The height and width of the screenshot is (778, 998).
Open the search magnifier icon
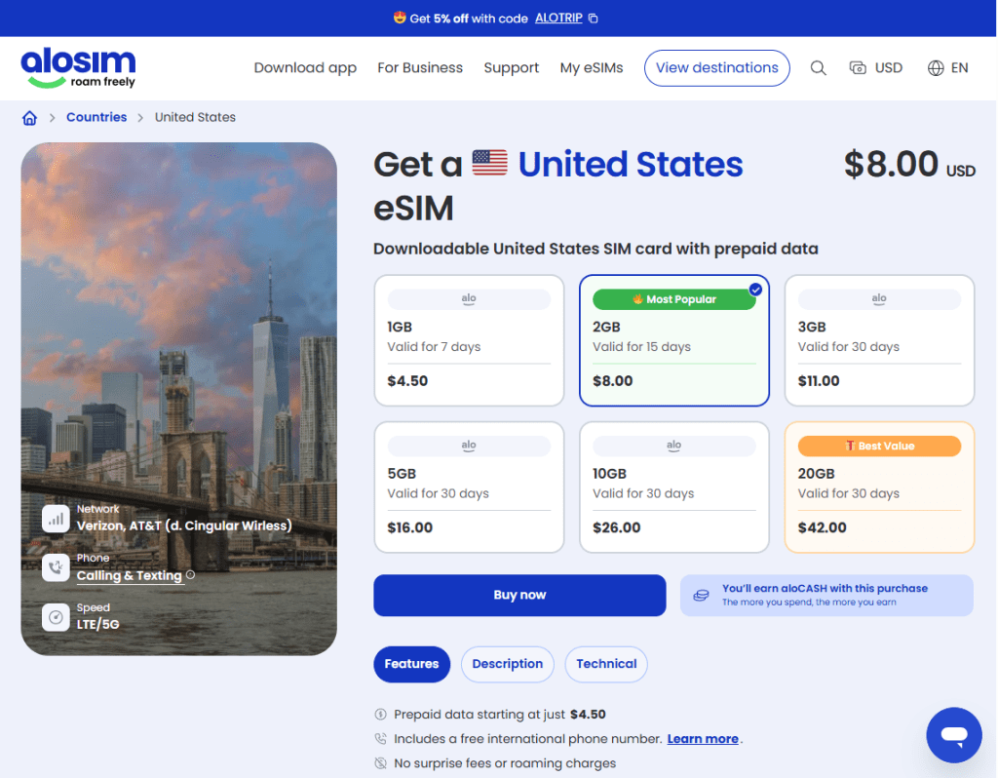(x=819, y=68)
